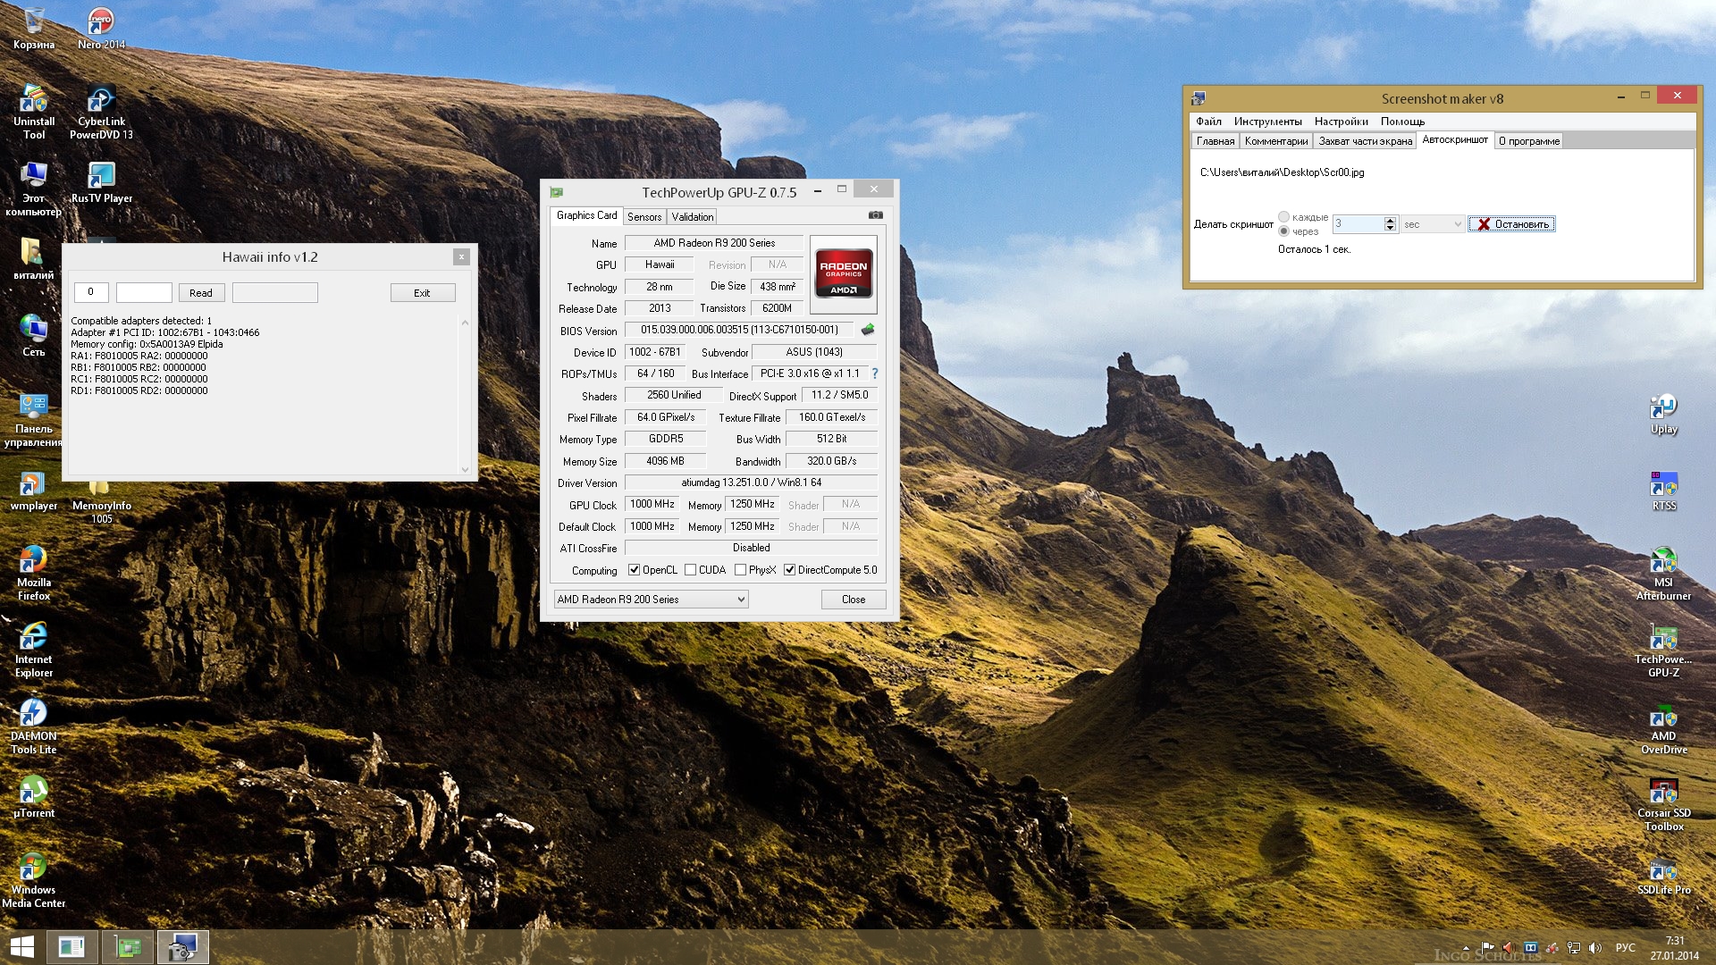Click the Остановить button
This screenshot has height=965, width=1716.
tap(1511, 224)
